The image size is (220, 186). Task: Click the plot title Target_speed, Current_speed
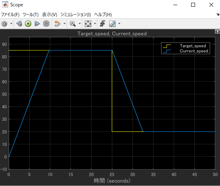click(112, 34)
